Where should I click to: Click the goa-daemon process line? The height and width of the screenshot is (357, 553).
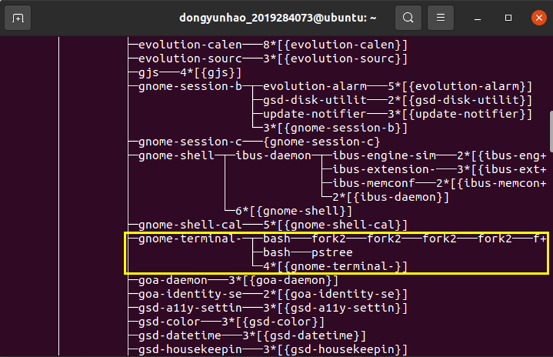(238, 280)
